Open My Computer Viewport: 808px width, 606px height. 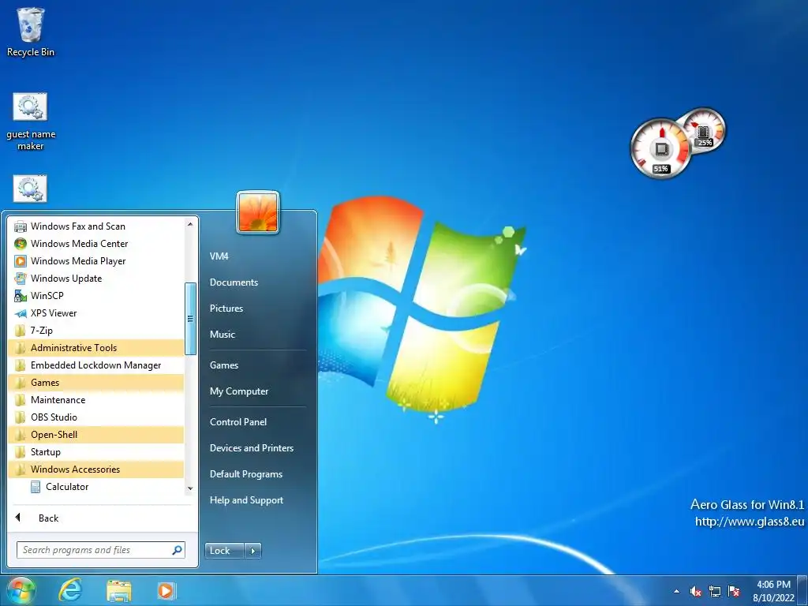coord(239,391)
